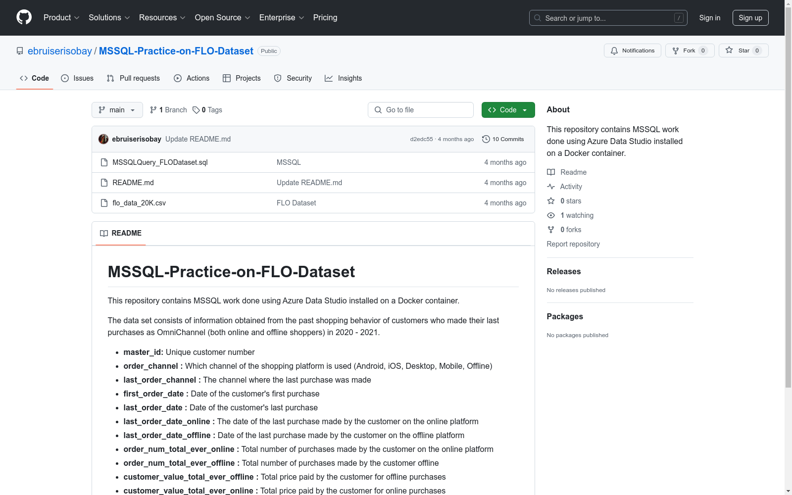The image size is (792, 495).
Task: Open the Releases heading link
Action: (x=564, y=271)
